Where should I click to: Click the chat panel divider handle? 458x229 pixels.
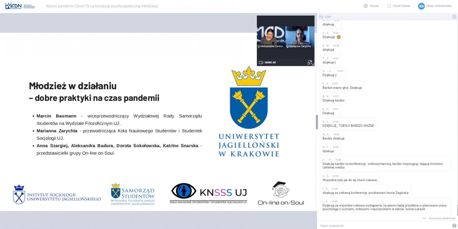tap(317, 122)
